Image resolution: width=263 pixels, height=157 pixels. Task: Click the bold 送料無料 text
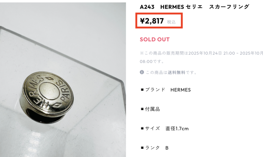pyautogui.click(x=176, y=72)
